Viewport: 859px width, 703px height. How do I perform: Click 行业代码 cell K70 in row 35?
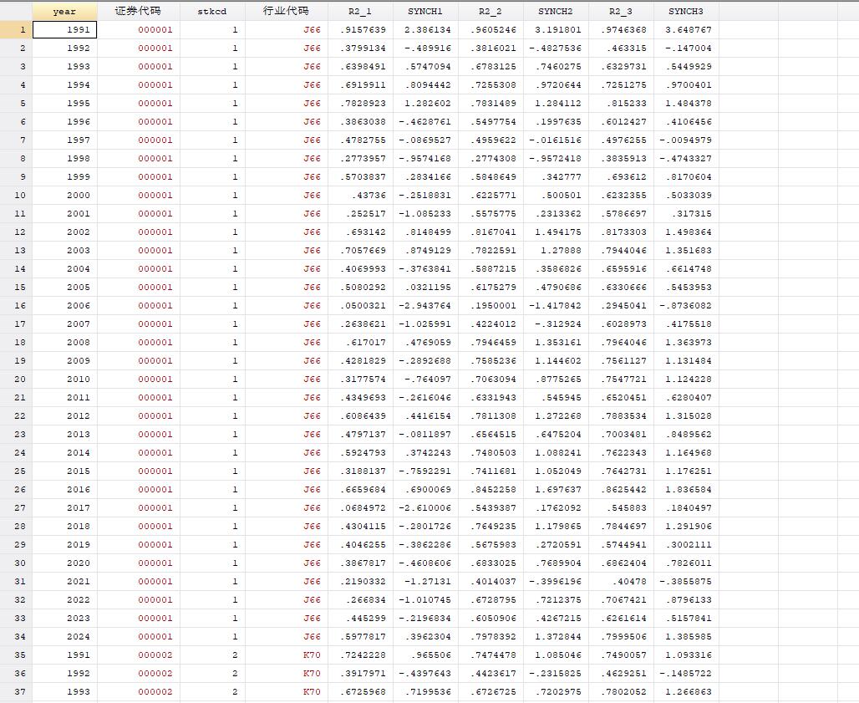[x=286, y=655]
